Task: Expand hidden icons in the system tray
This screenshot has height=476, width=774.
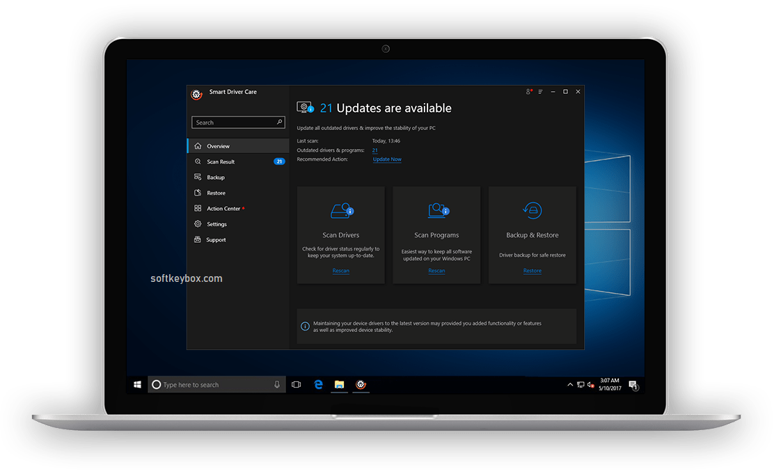Action: coord(570,383)
